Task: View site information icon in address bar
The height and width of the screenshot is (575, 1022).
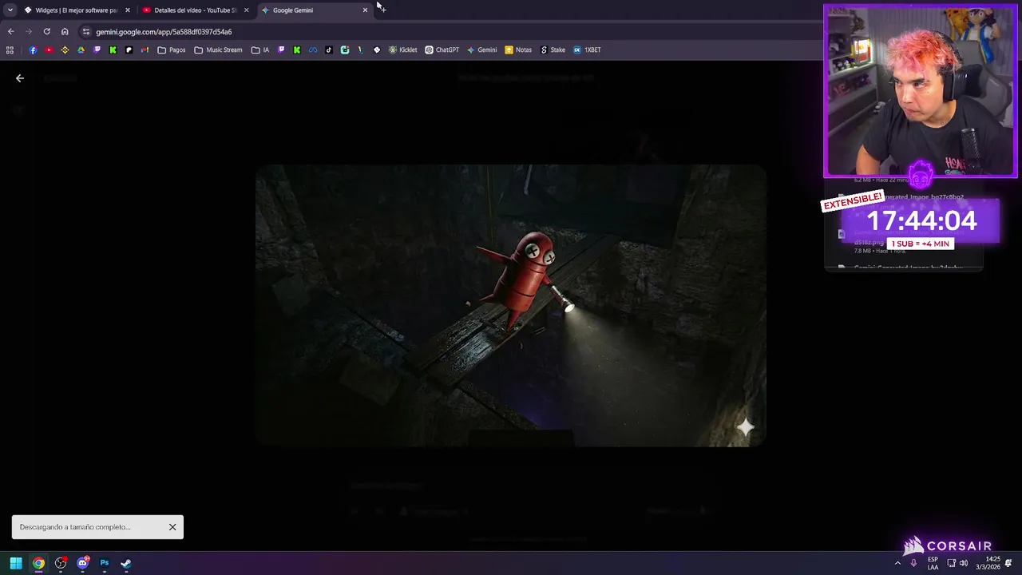Action: click(86, 32)
